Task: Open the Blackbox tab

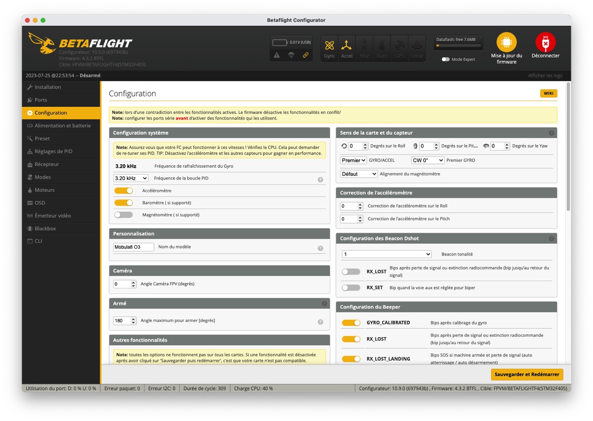Action: click(61, 228)
